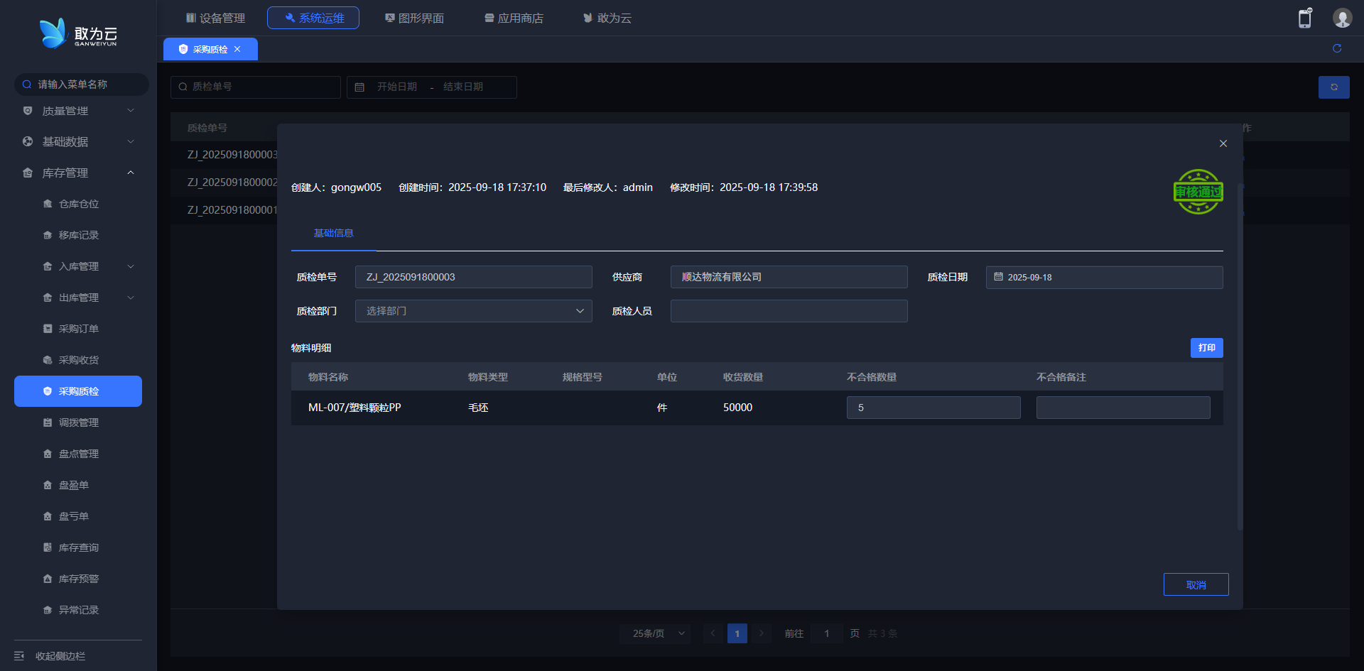The height and width of the screenshot is (671, 1364).
Task: Select the 基础信息 tab
Action: (333, 233)
